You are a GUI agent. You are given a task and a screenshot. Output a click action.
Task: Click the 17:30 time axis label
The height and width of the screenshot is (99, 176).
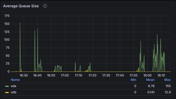(106, 75)
